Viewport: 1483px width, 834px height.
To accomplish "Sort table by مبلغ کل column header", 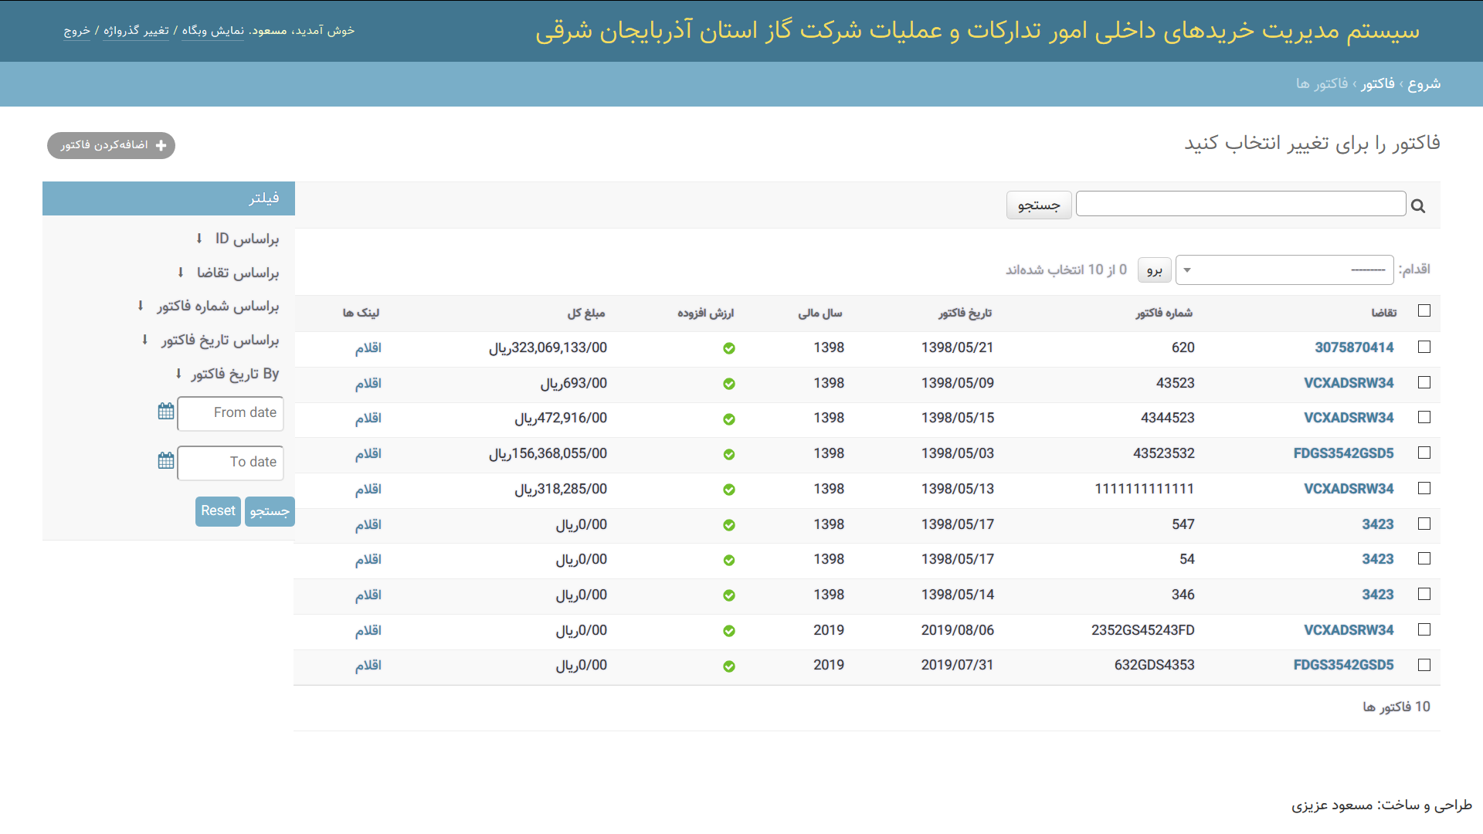I will click(x=585, y=314).
